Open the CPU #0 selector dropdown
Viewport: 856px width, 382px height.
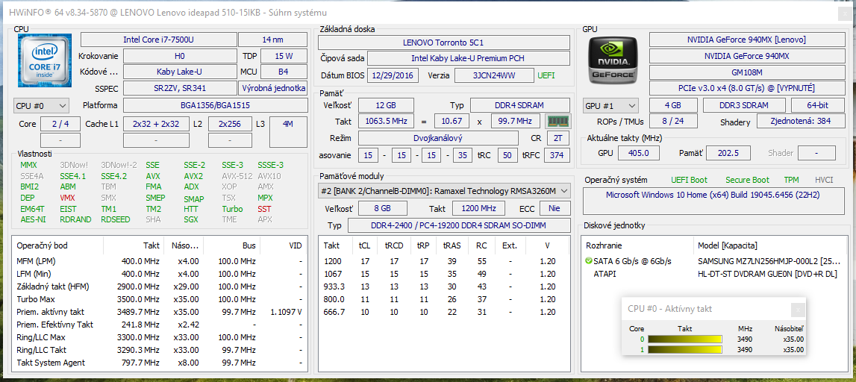tap(42, 104)
